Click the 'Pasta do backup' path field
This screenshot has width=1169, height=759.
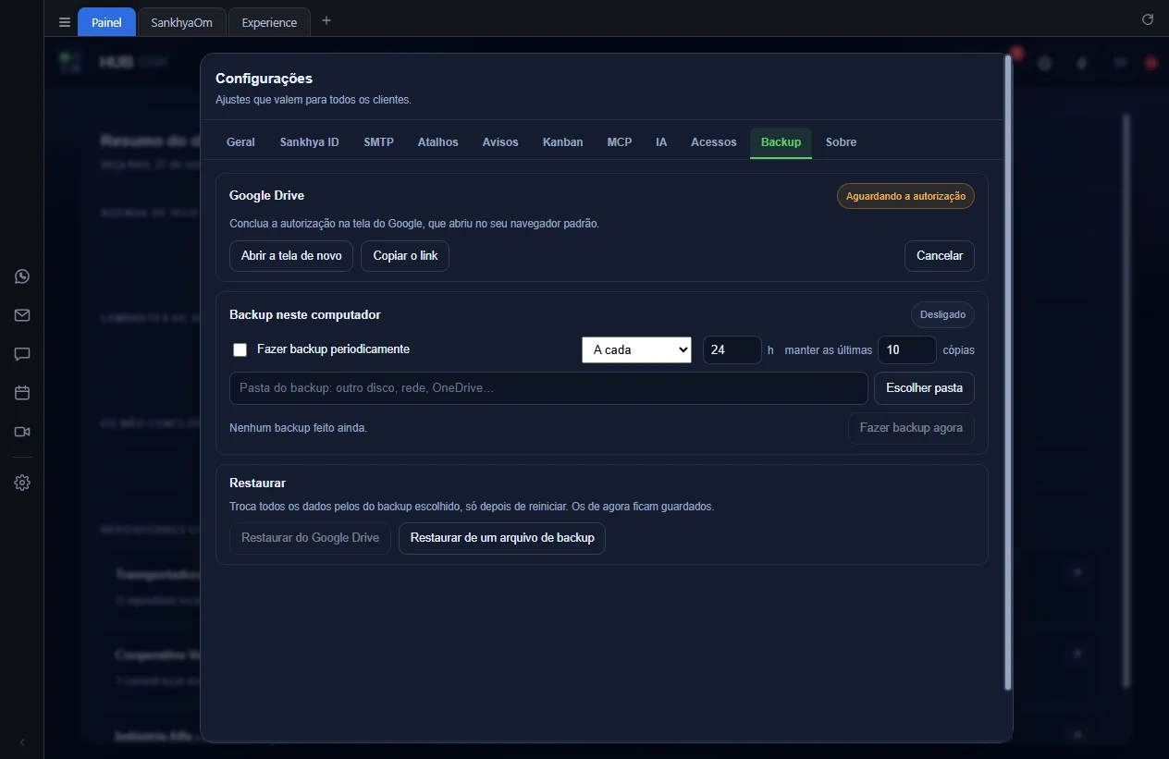(x=548, y=388)
